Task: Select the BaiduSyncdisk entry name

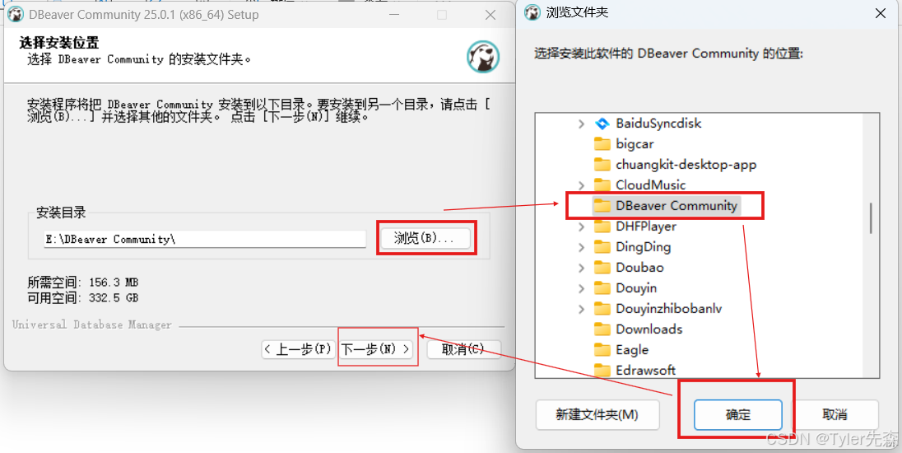Action: (658, 124)
